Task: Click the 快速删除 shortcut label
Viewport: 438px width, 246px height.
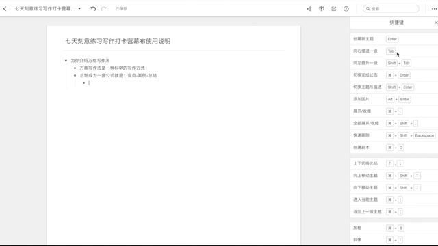Action: [361, 135]
